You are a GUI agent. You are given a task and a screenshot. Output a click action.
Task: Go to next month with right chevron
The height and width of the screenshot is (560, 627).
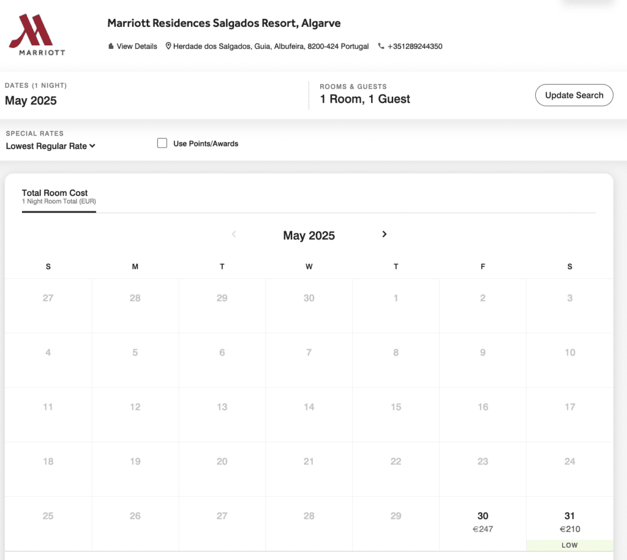[x=385, y=234]
